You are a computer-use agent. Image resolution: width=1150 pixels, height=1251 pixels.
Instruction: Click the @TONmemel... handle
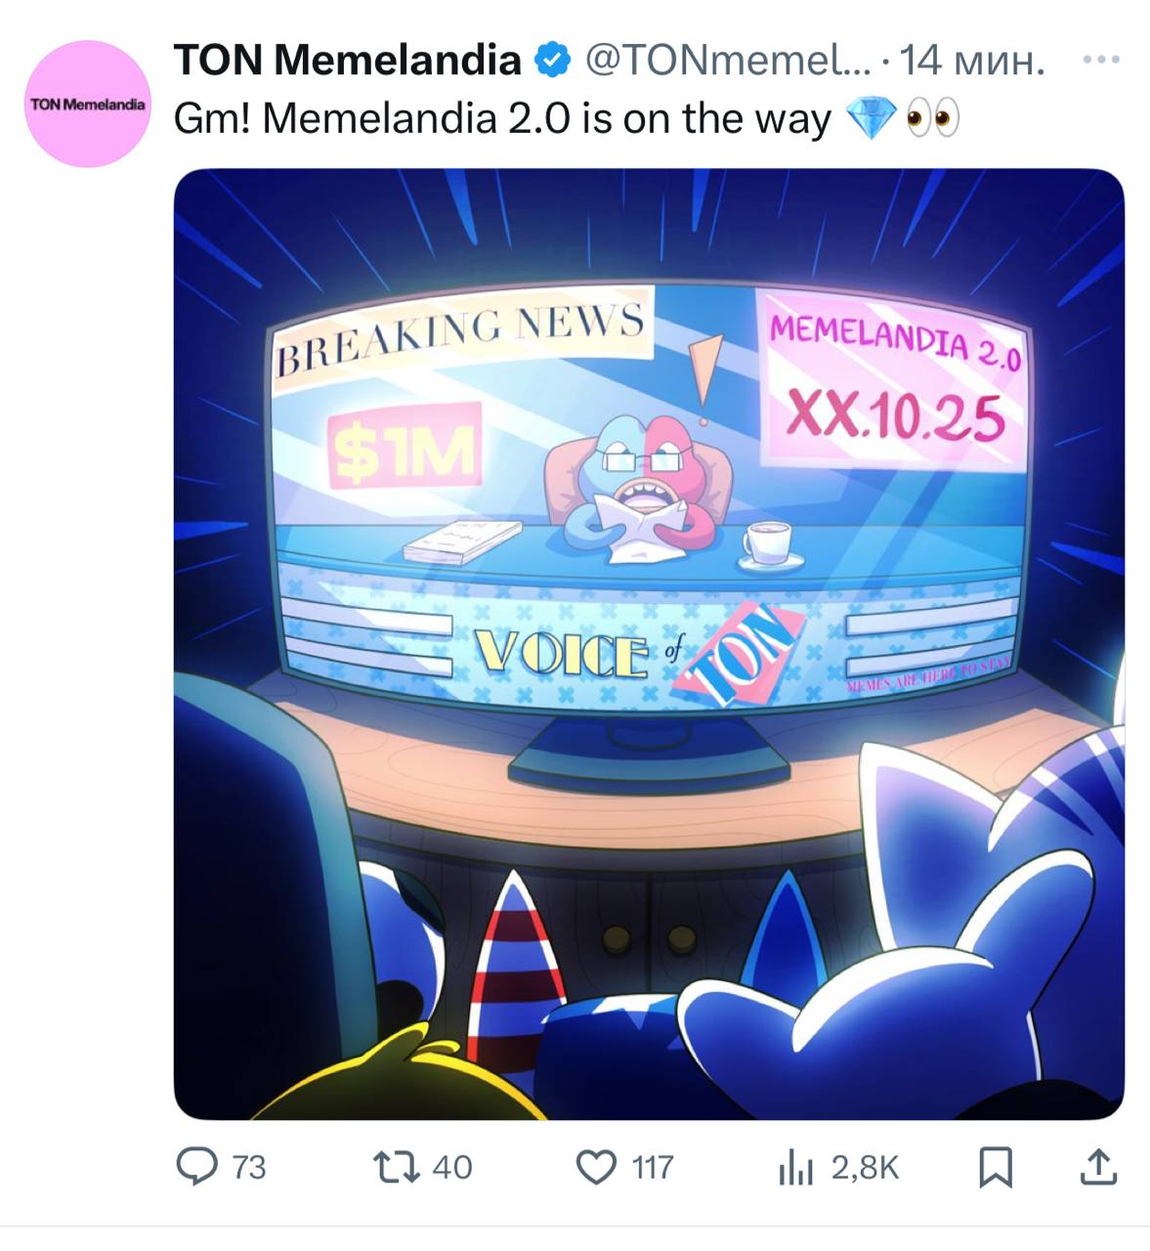coord(727,61)
